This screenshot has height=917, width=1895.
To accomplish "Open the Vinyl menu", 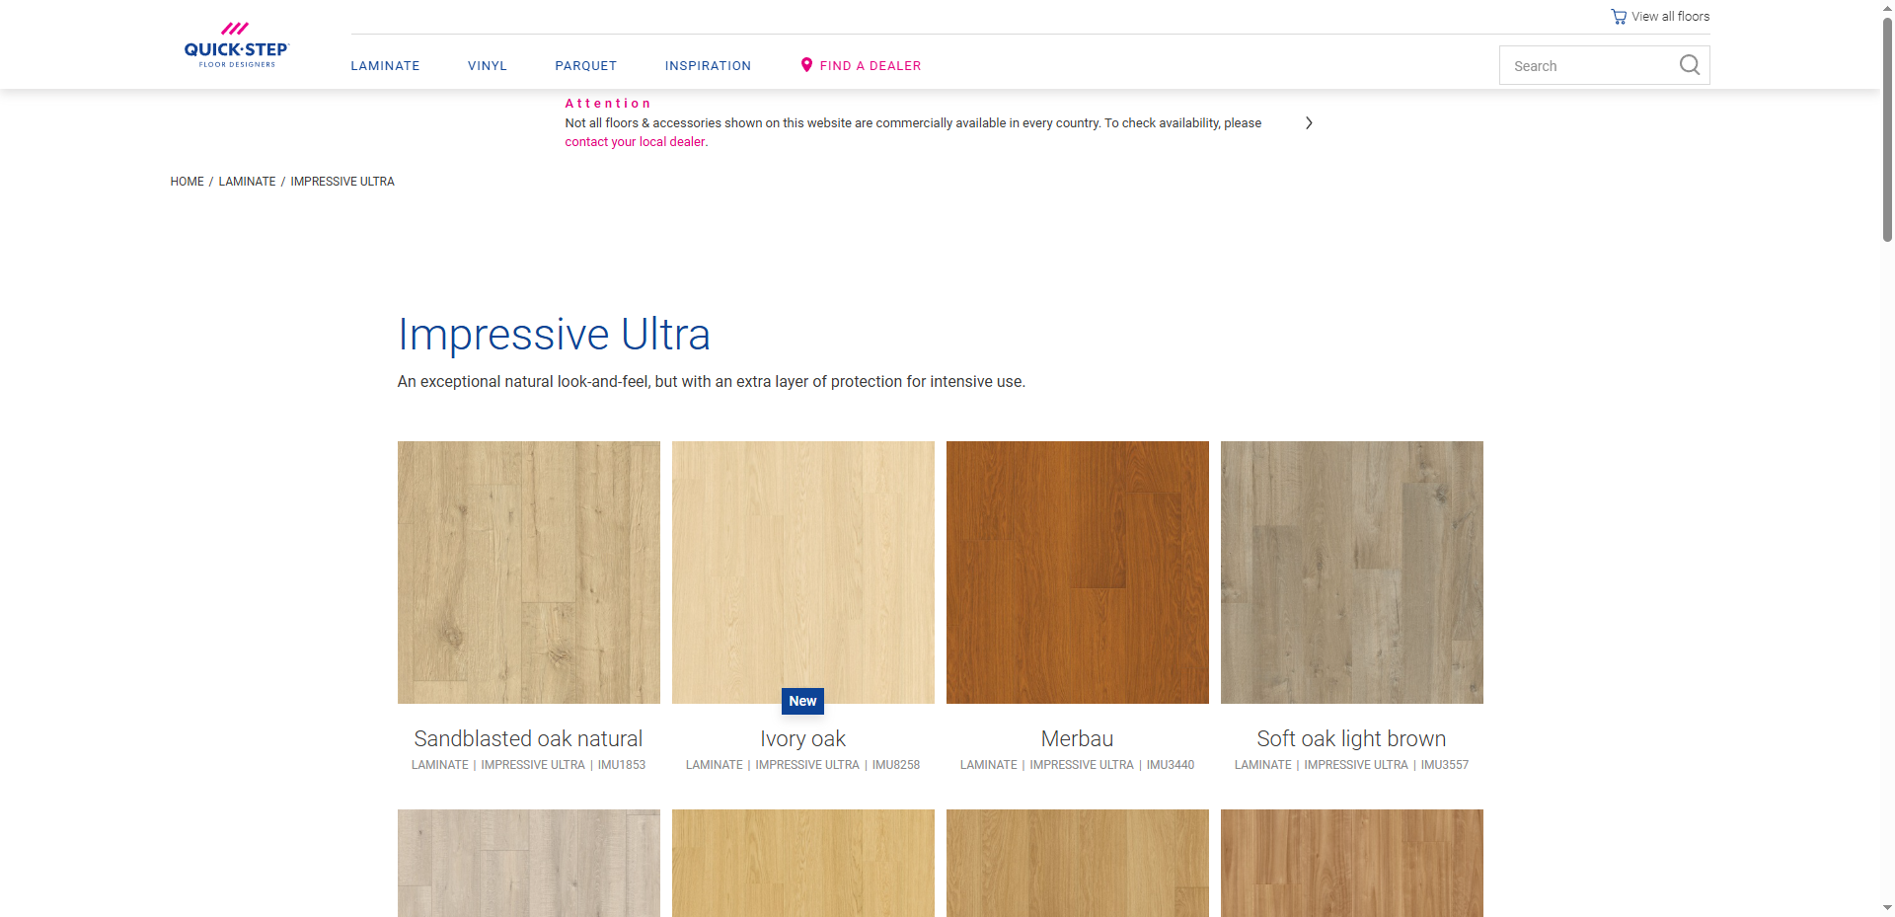I will (x=487, y=66).
